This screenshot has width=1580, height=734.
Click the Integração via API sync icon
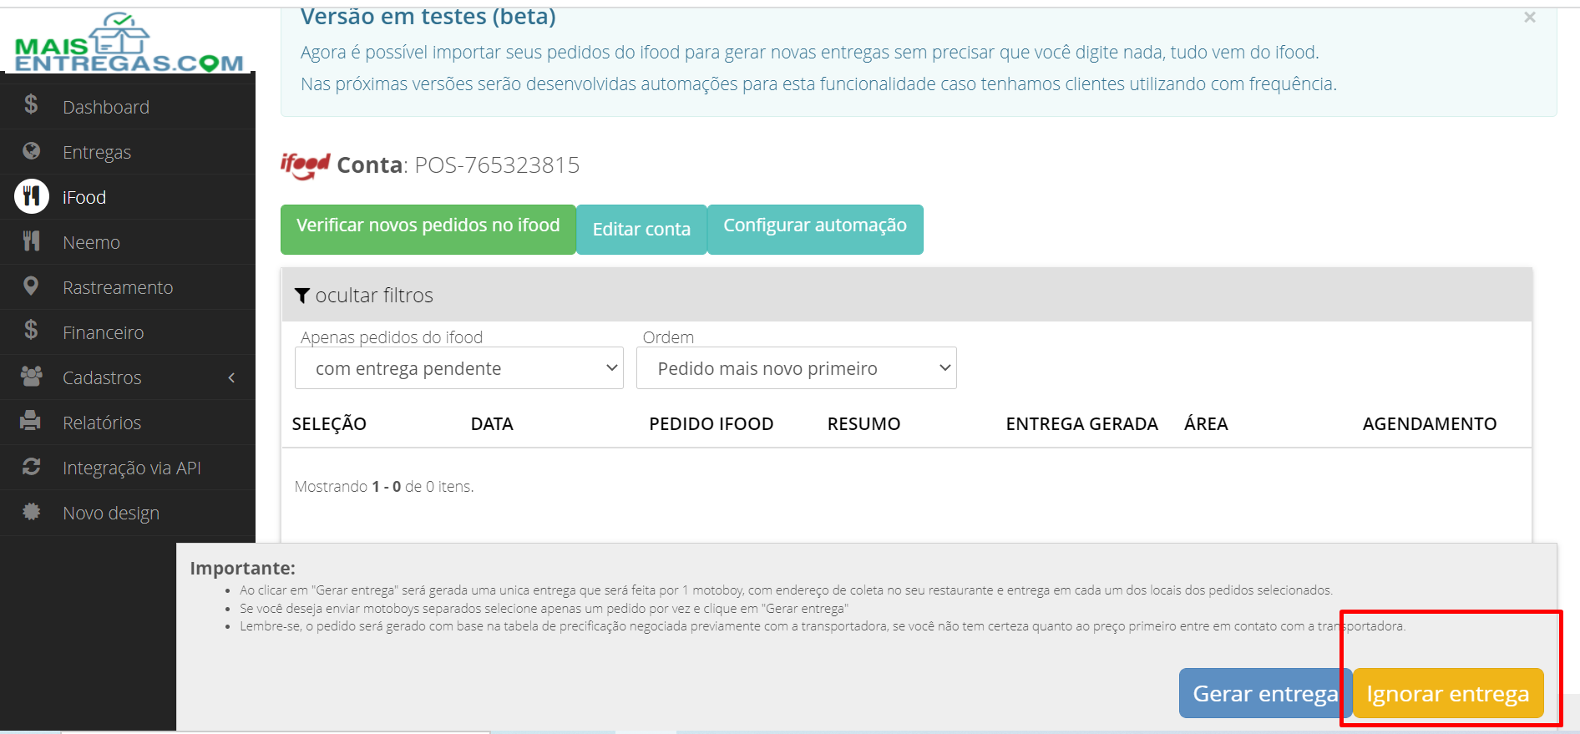[x=32, y=466]
